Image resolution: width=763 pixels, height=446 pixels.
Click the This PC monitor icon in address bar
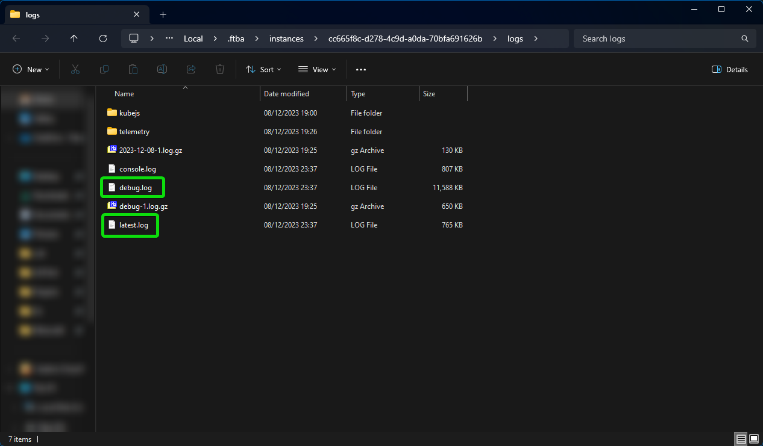pos(134,39)
